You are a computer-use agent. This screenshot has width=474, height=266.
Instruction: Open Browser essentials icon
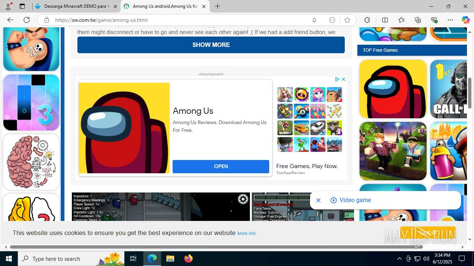(x=434, y=20)
